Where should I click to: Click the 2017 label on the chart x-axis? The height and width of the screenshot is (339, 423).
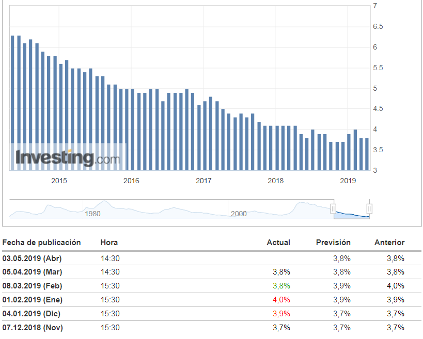click(204, 181)
